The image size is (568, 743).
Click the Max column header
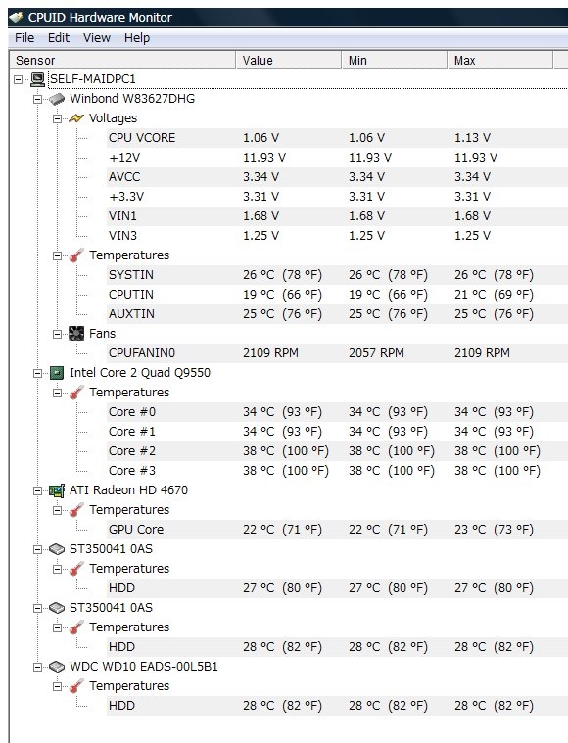499,60
